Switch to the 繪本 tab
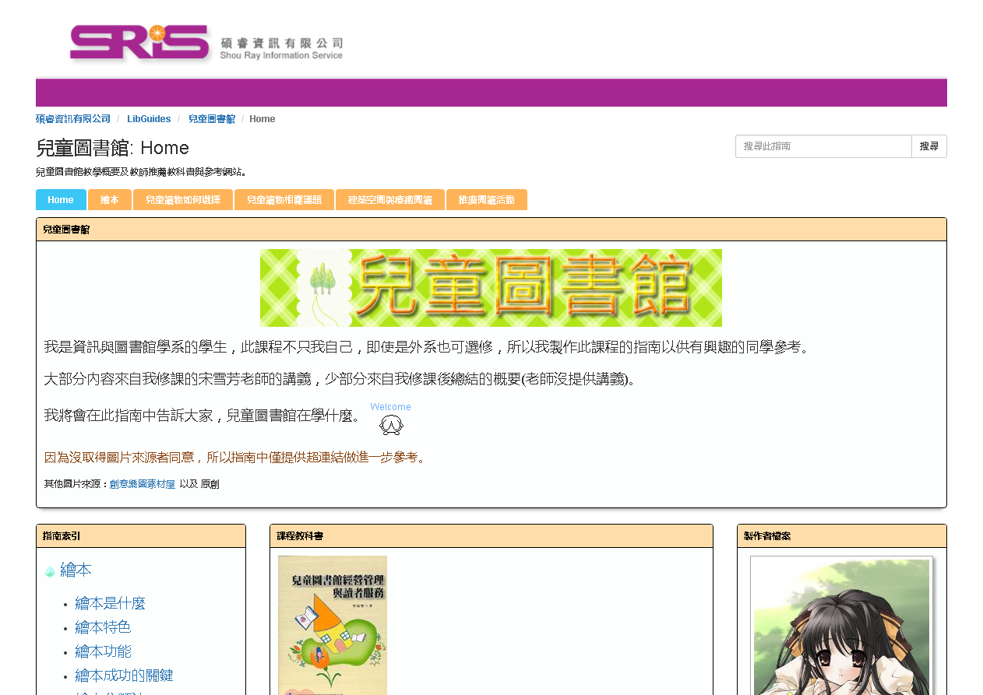Image resolution: width=983 pixels, height=695 pixels. [x=110, y=199]
